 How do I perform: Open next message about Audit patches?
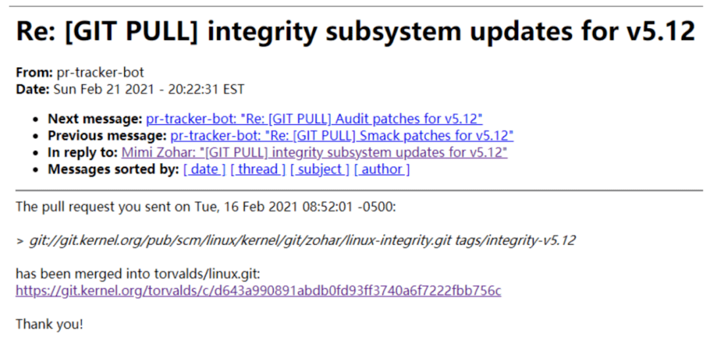point(314,119)
